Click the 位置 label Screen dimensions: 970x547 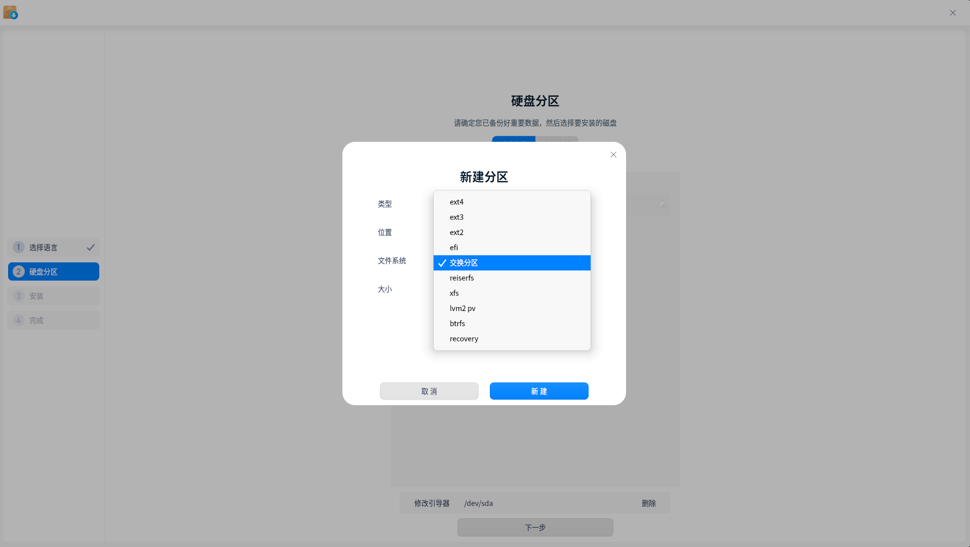coord(385,232)
